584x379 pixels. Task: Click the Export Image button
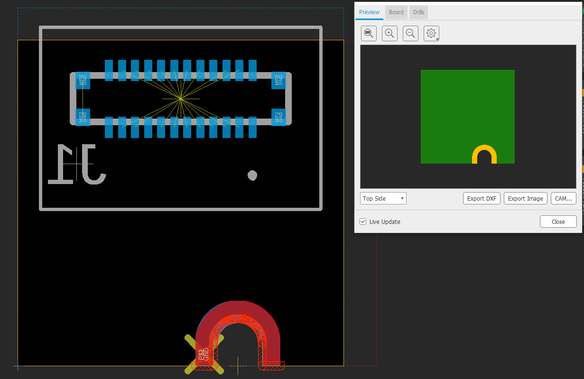point(525,198)
